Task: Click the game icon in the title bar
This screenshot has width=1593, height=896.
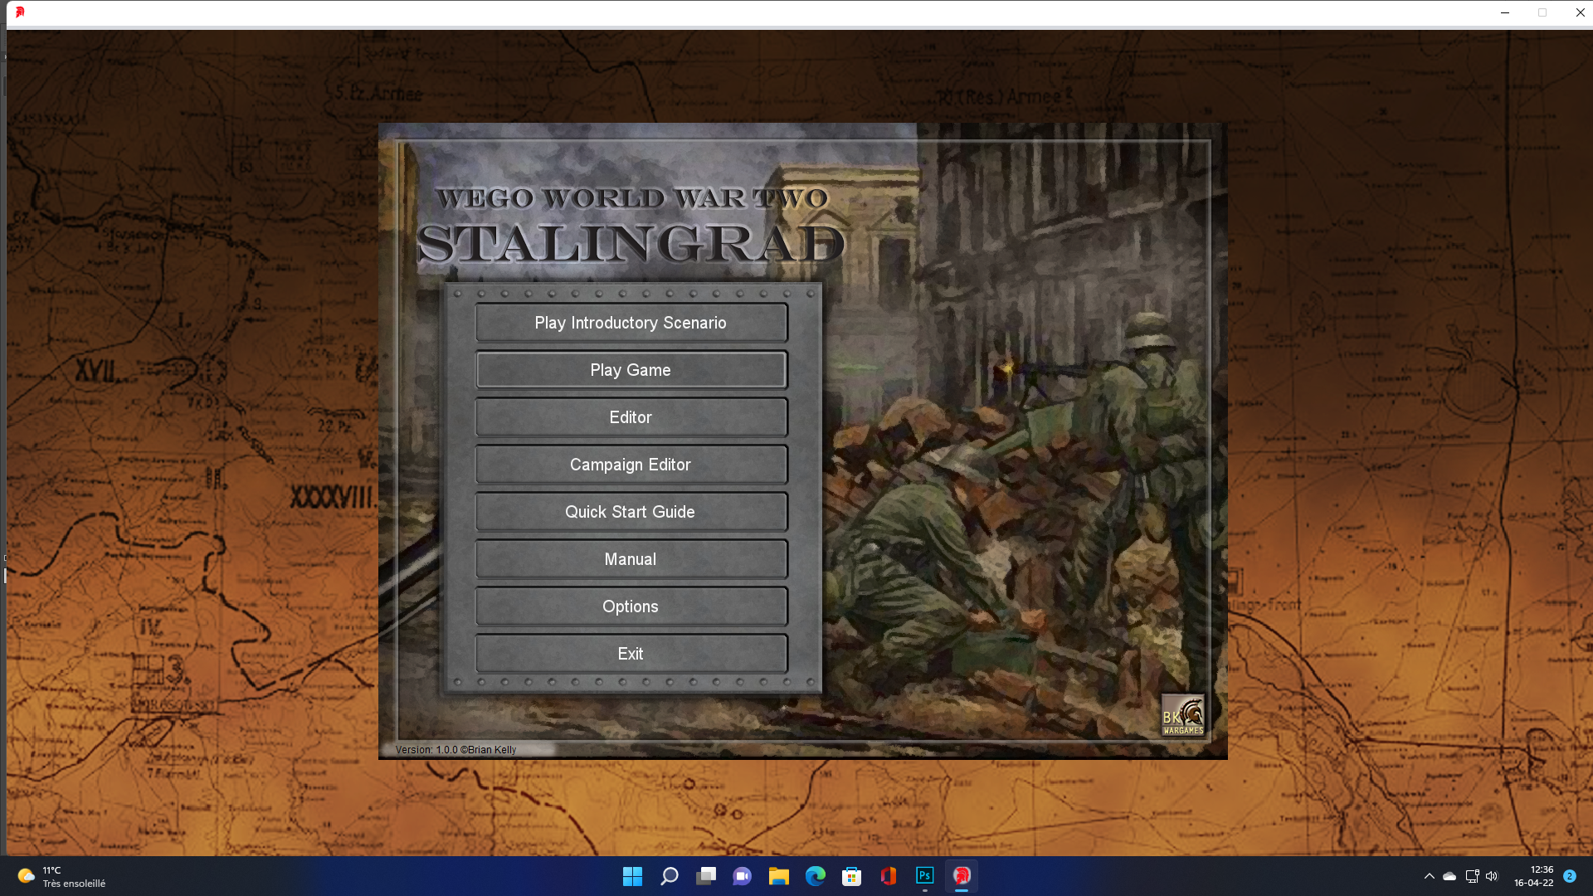Action: click(20, 12)
